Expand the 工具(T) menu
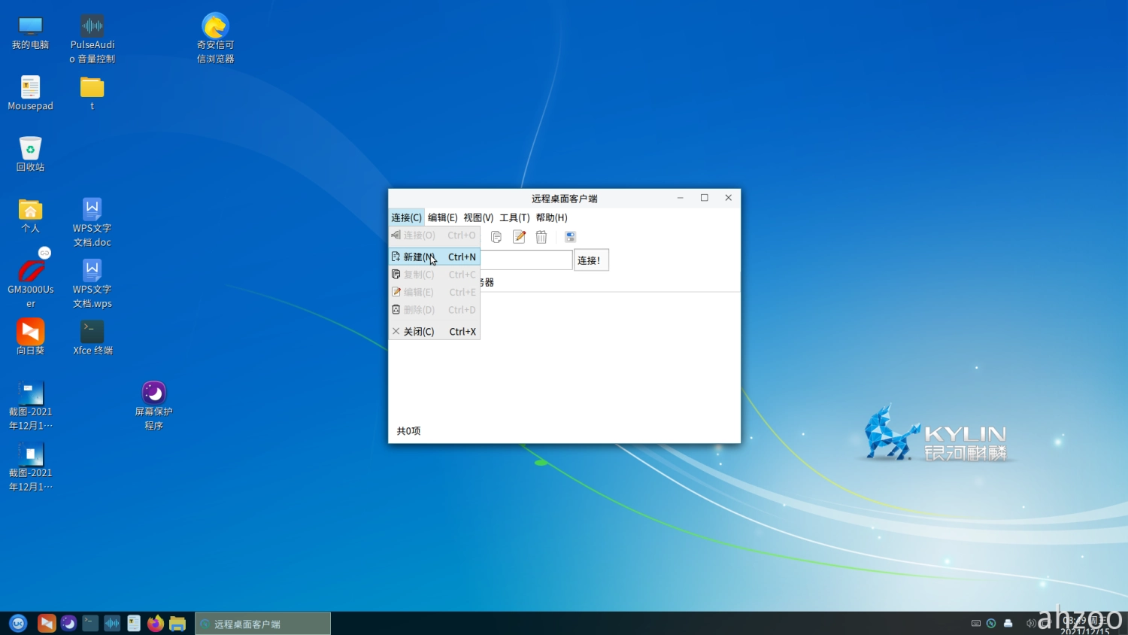This screenshot has width=1128, height=635. [514, 217]
